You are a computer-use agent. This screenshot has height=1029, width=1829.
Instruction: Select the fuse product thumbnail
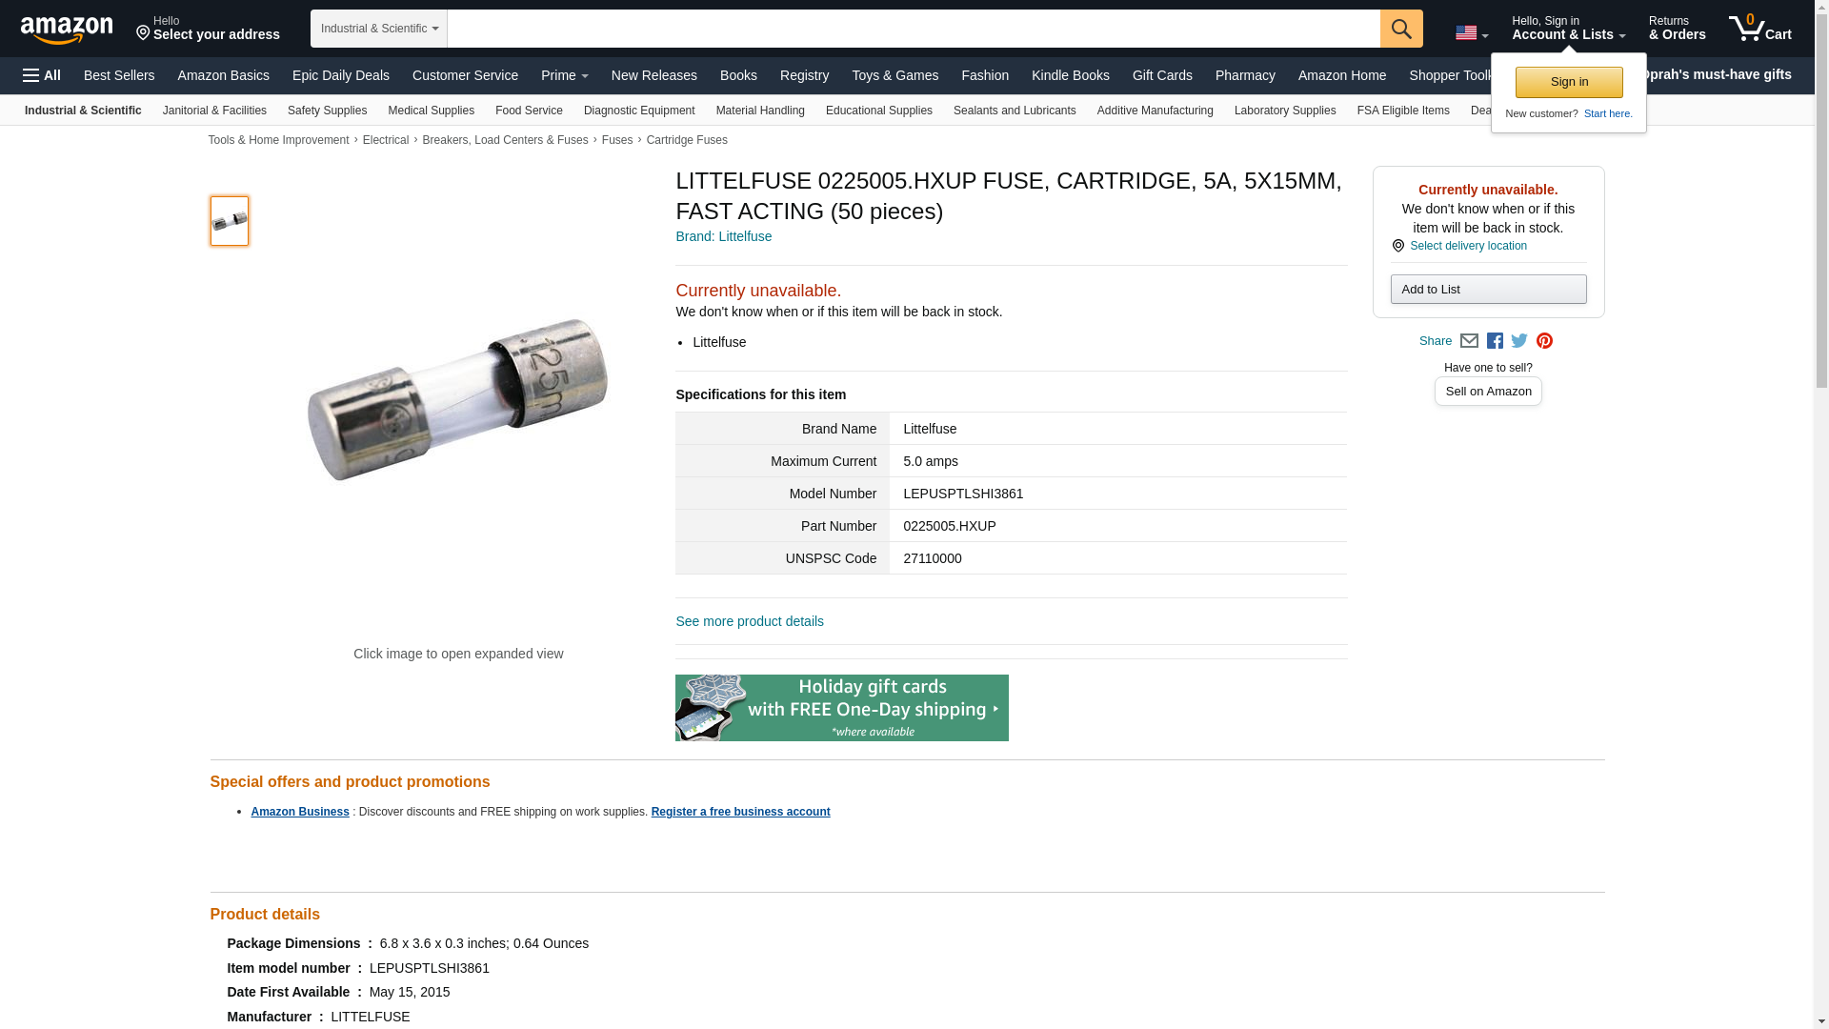[x=230, y=221]
